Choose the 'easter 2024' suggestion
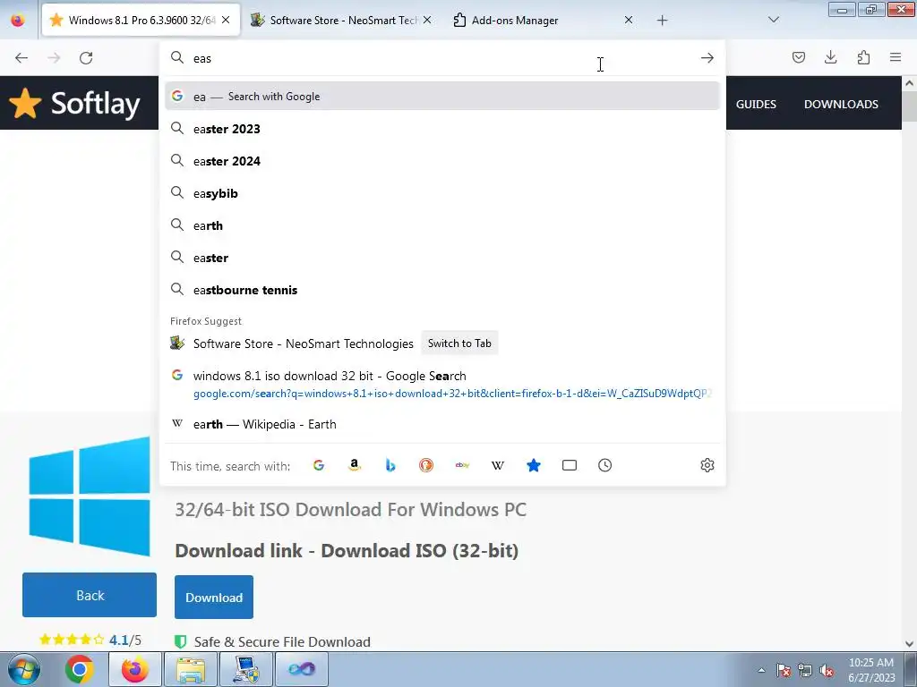This screenshot has height=687, width=917. (442, 161)
